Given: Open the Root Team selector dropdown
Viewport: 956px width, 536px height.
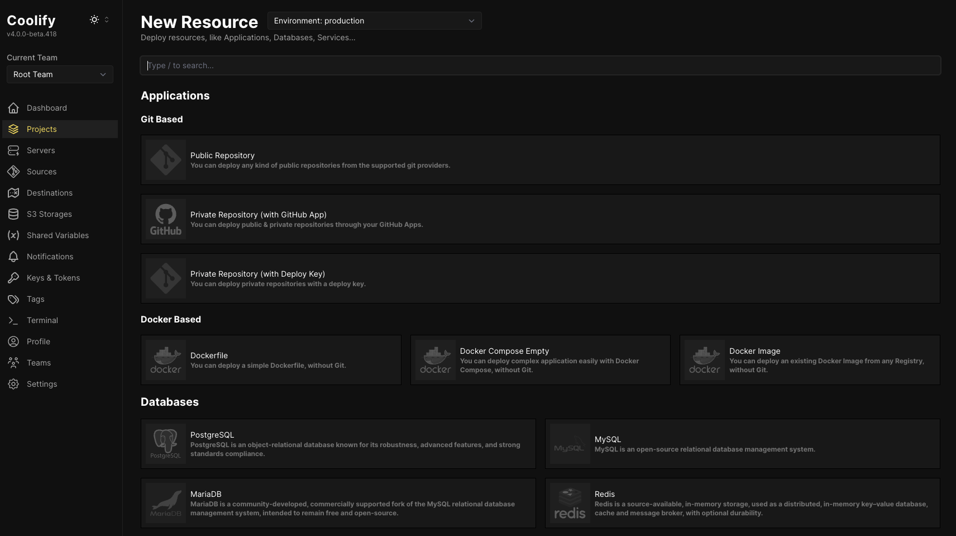Looking at the screenshot, I should click(60, 74).
